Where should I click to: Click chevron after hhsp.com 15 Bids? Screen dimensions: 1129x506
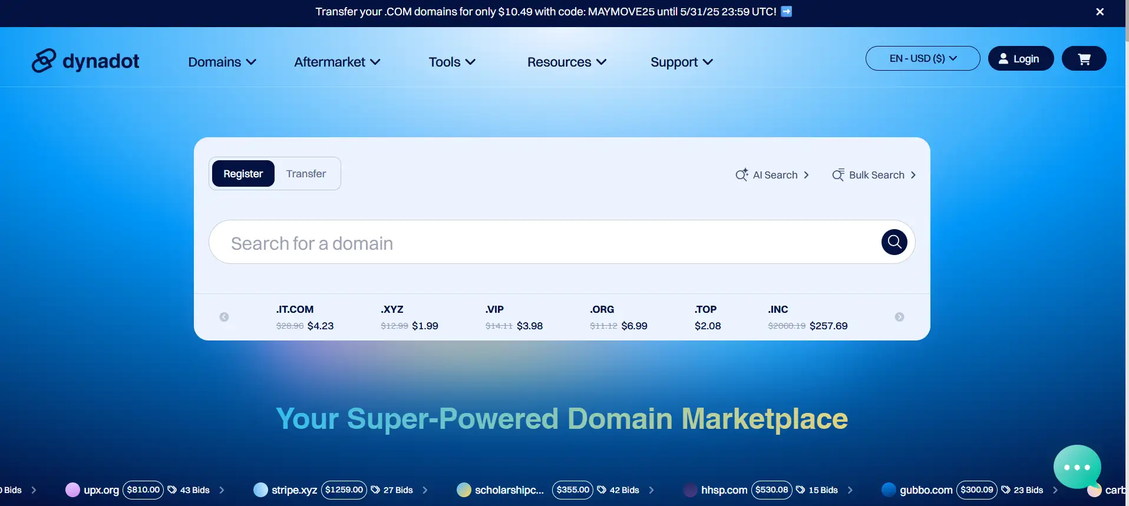(x=850, y=490)
